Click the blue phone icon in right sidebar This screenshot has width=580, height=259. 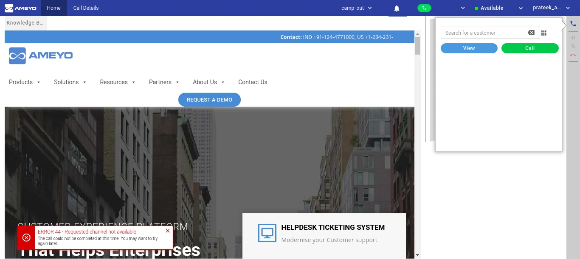573,24
